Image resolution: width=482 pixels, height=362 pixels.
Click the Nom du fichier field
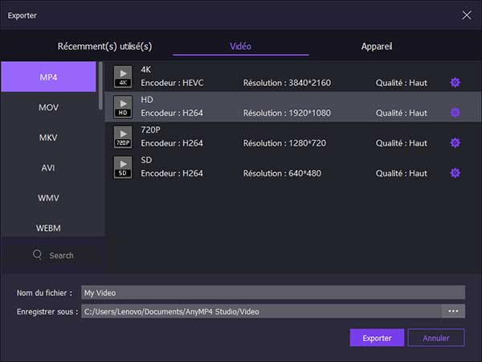click(x=272, y=293)
